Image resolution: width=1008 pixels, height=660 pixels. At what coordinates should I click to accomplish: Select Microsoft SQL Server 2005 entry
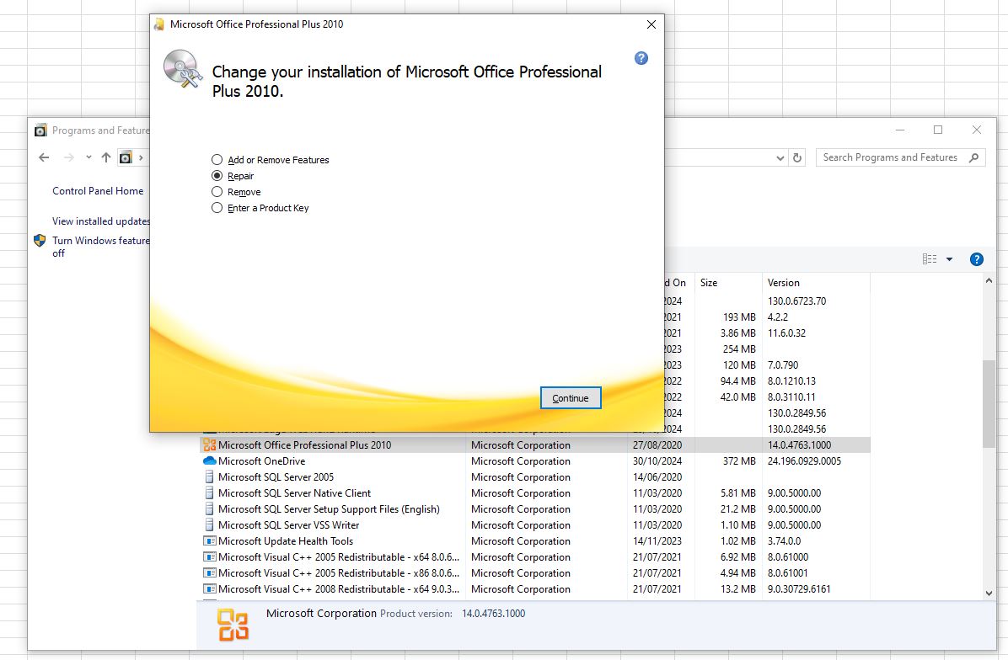(x=535, y=477)
